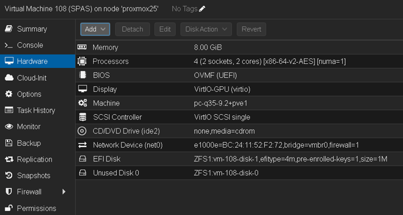Open the Disk Action dropdown

pos(206,29)
